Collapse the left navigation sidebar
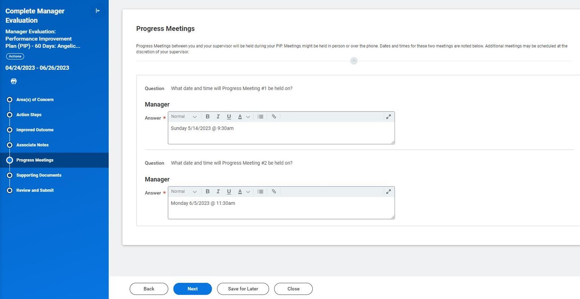 (98, 11)
